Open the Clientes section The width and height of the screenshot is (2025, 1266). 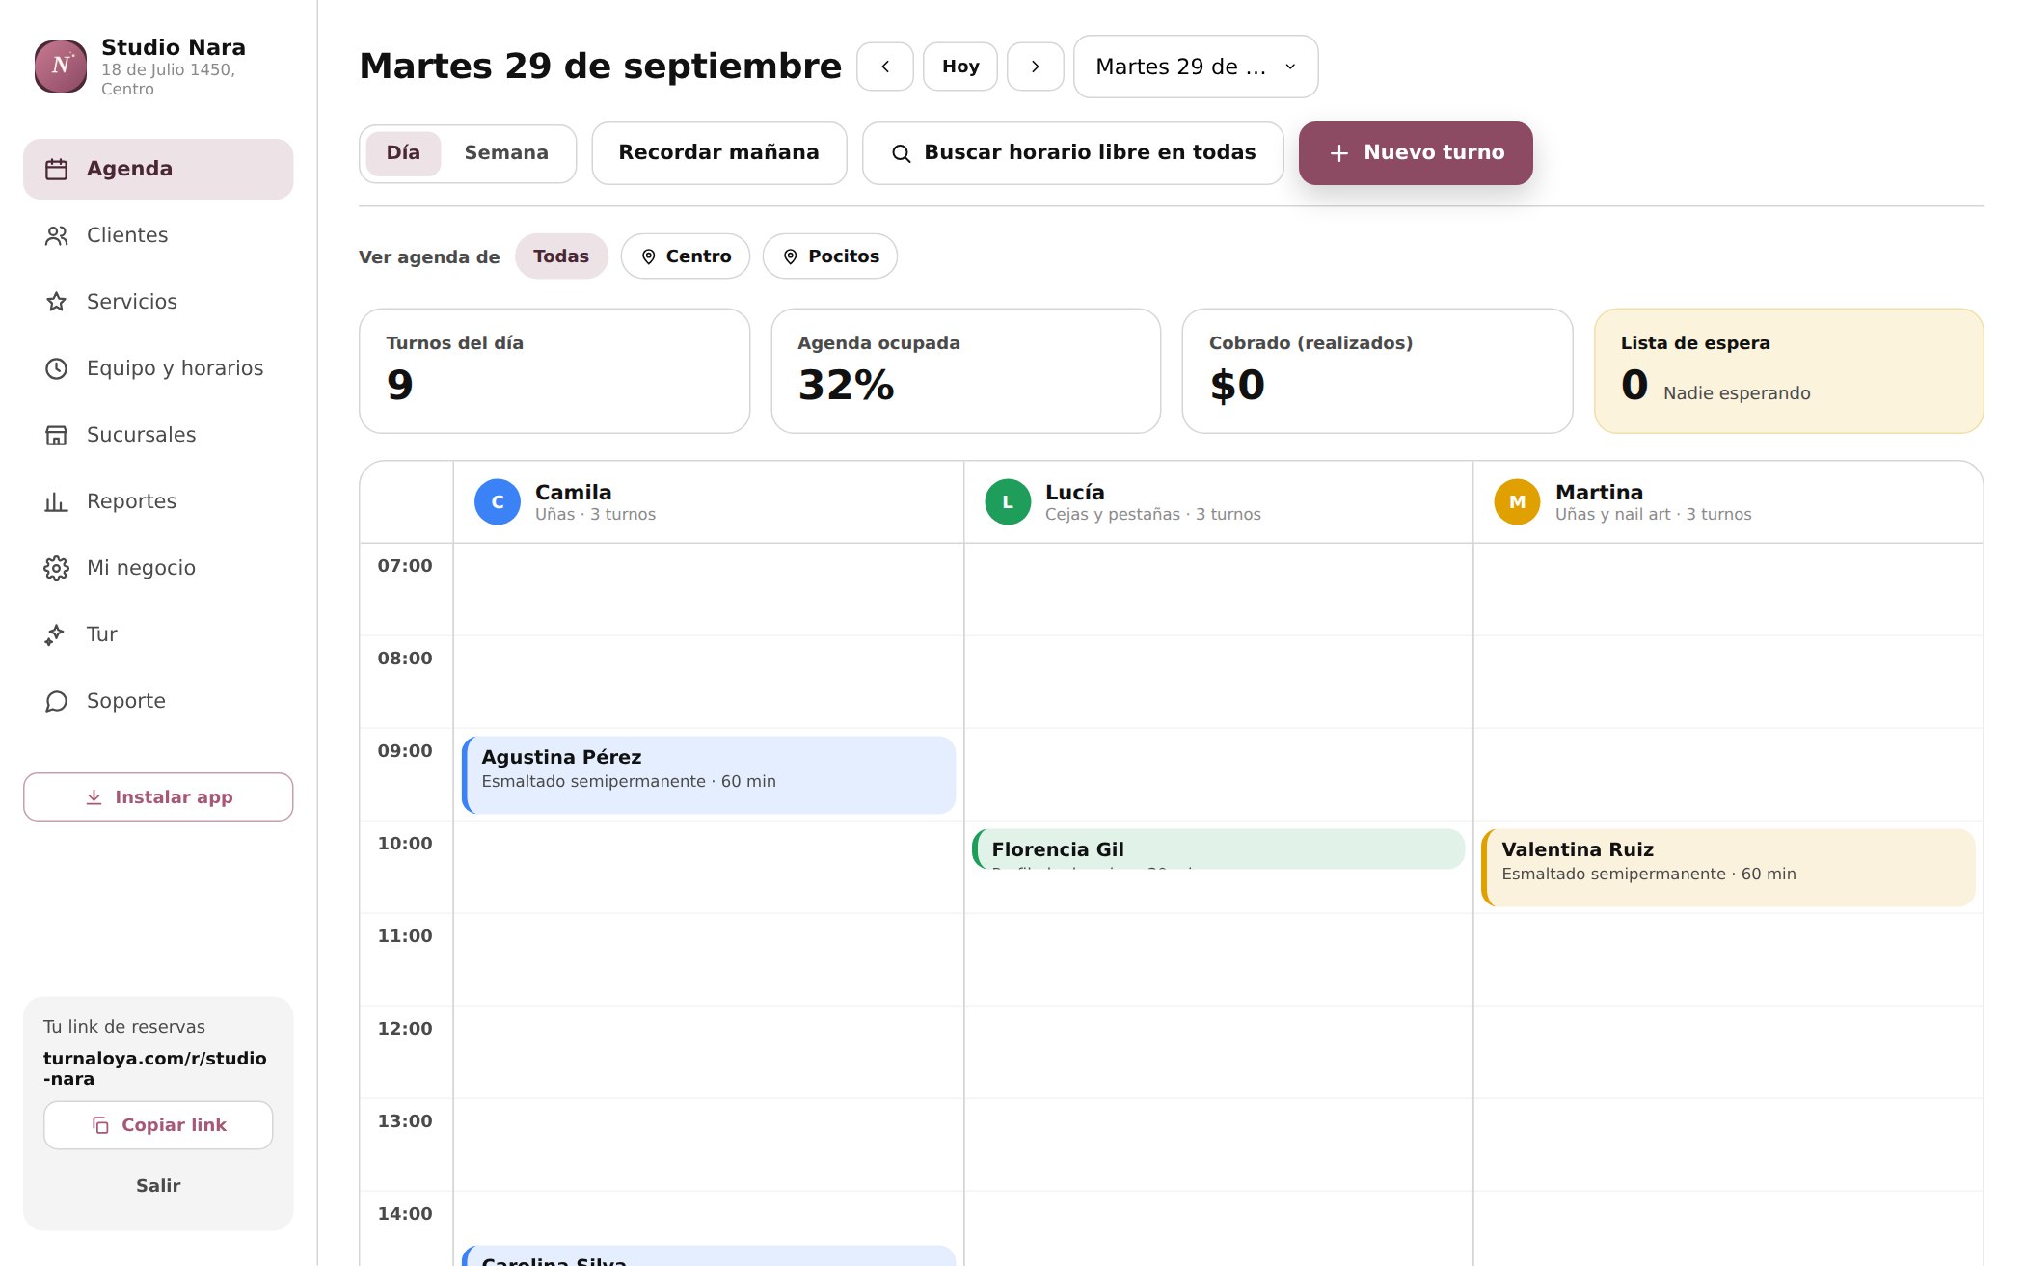(x=158, y=235)
